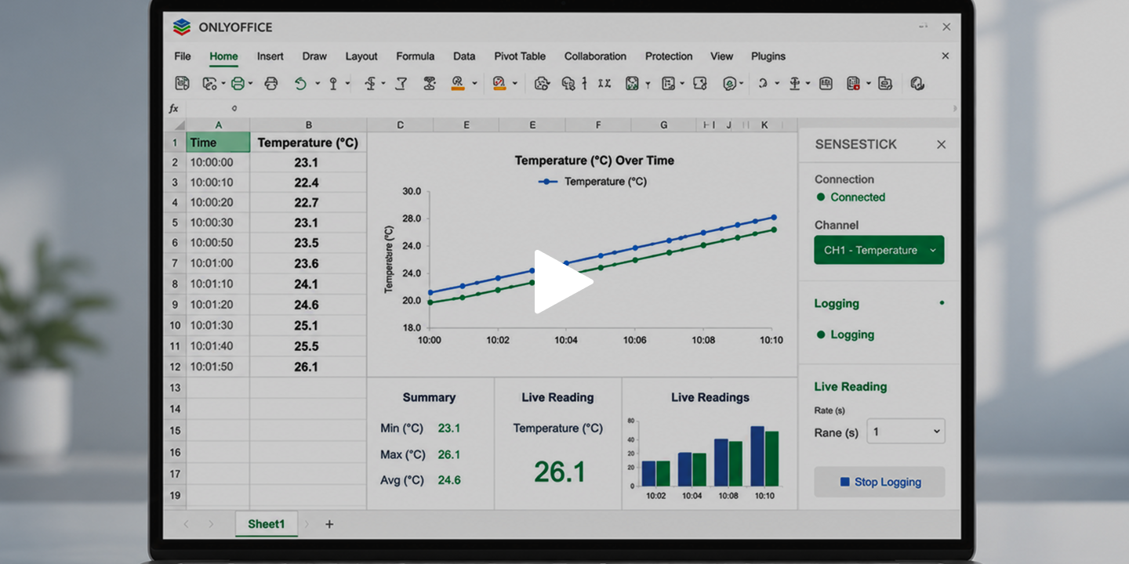Click the cell showing 10:01:30
Viewport: 1129px width, 564px height.
[x=219, y=326]
